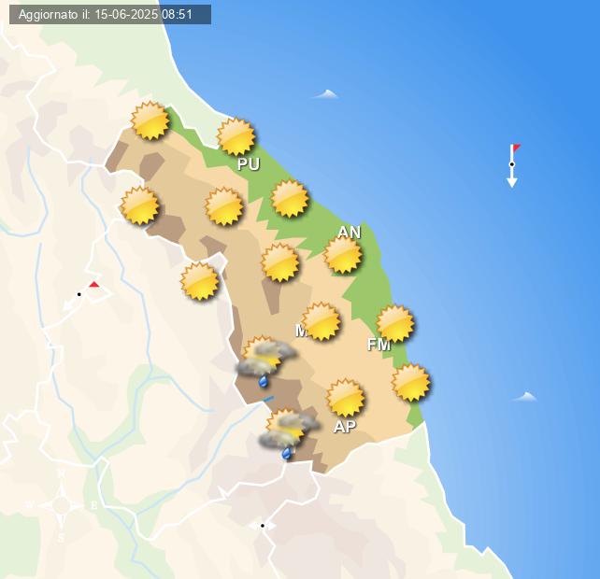
Task: Click the southern sea wave icon near AP coast
Action: tap(525, 397)
